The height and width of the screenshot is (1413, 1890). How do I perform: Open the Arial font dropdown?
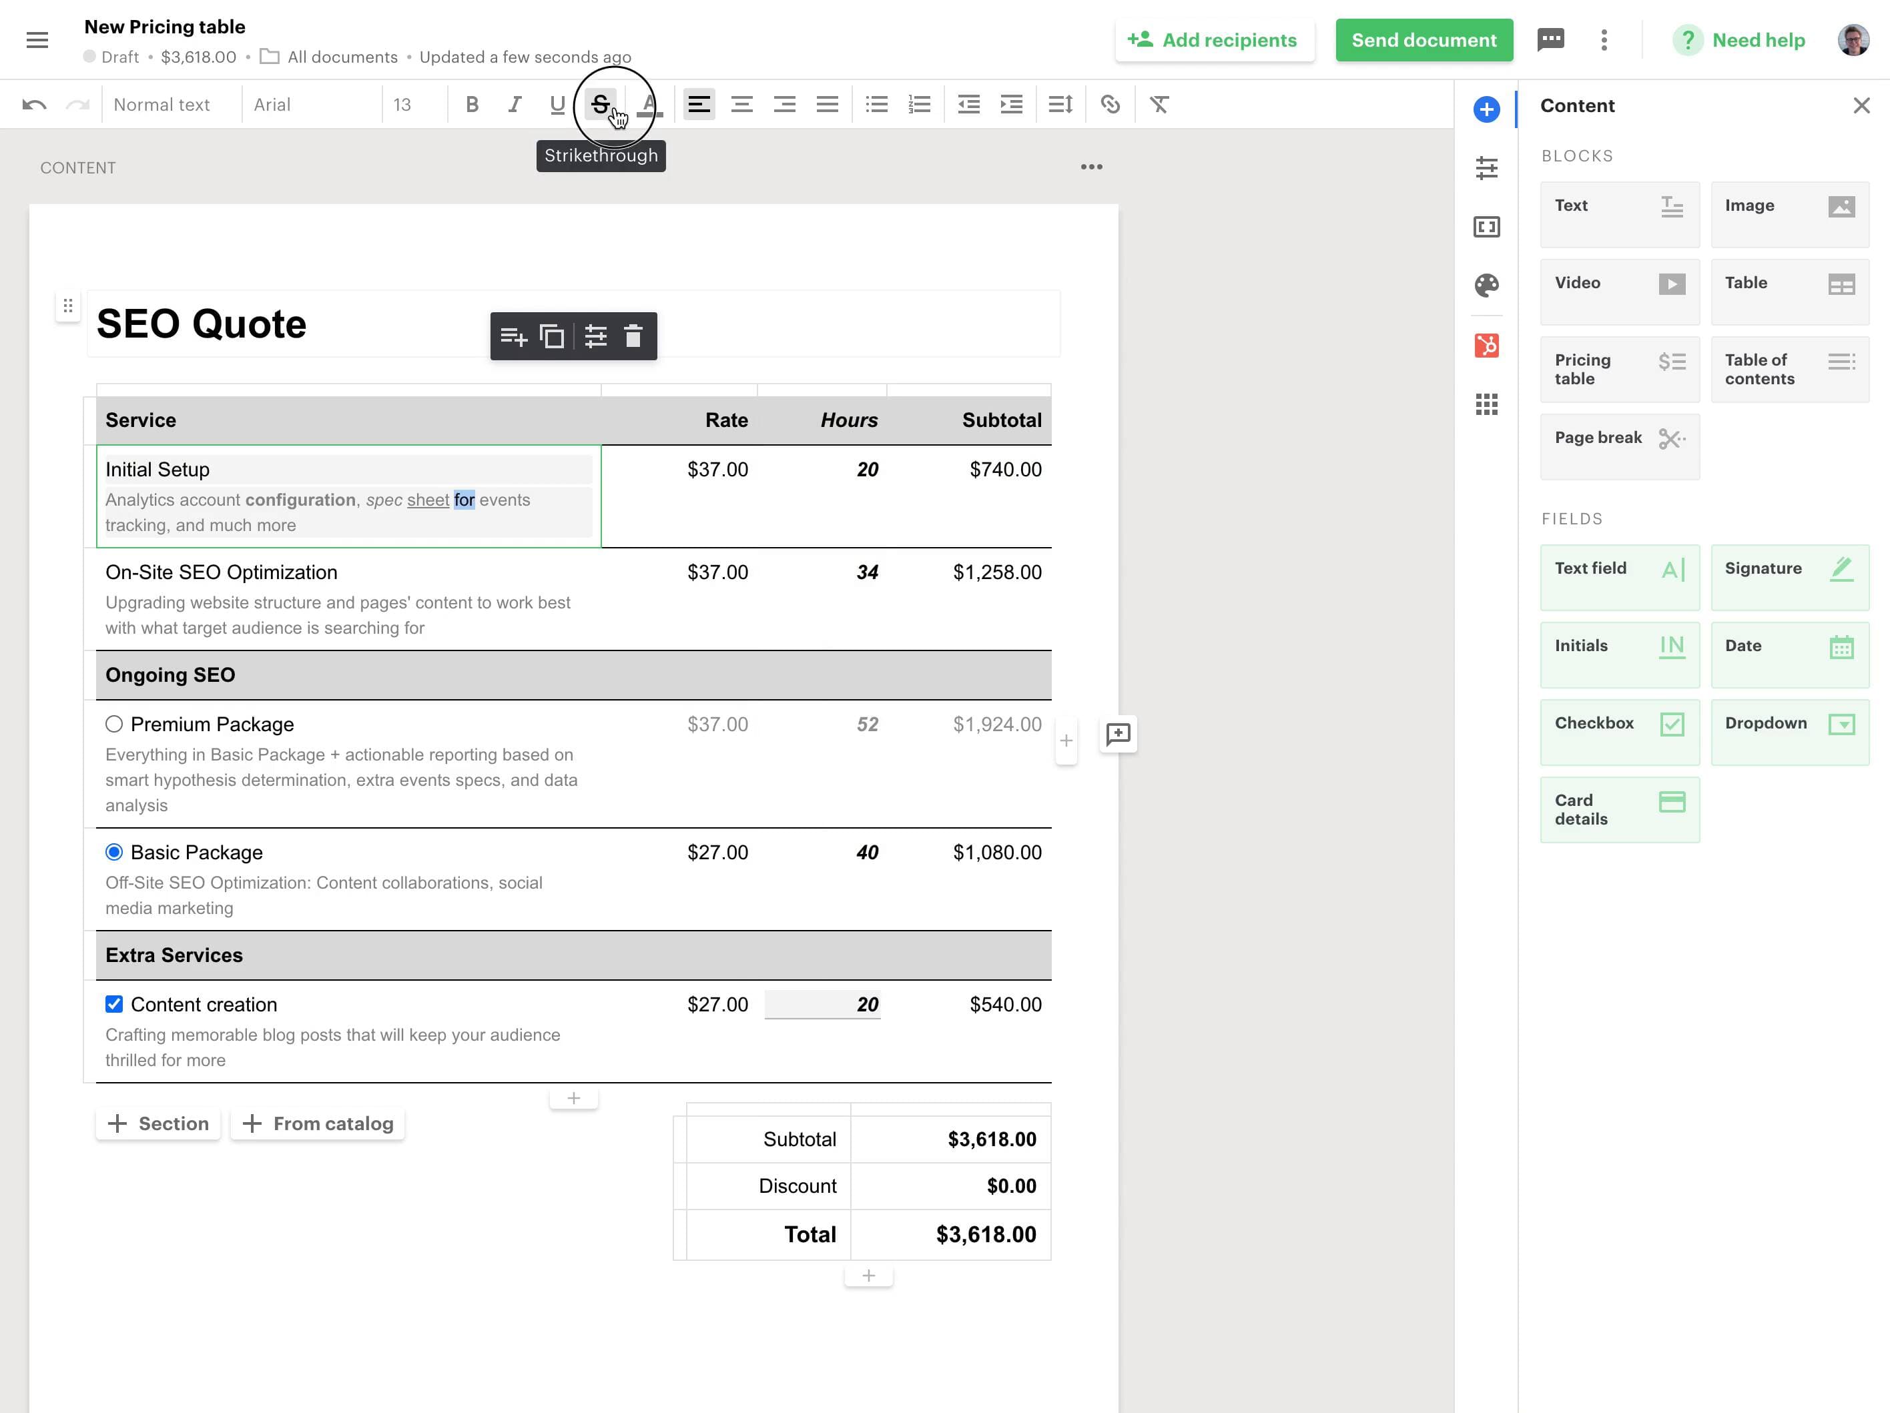click(x=311, y=105)
